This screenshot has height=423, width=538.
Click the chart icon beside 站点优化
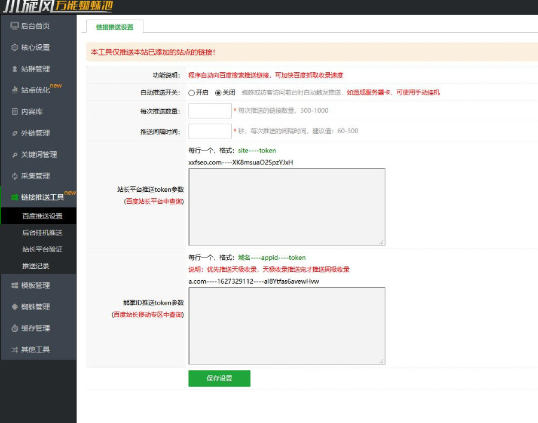[x=15, y=90]
